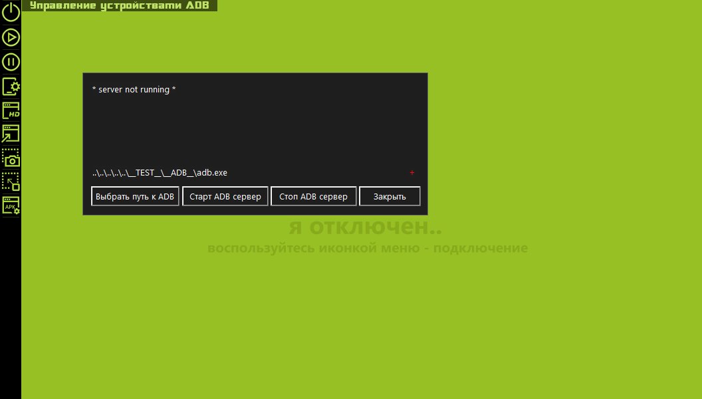702x399 pixels.
Task: Click the adb.exe path text
Action: point(160,172)
